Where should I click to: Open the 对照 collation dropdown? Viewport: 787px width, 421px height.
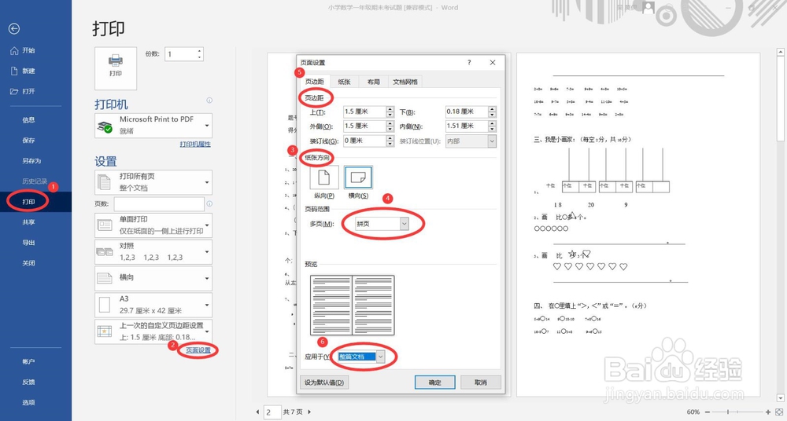pos(153,252)
